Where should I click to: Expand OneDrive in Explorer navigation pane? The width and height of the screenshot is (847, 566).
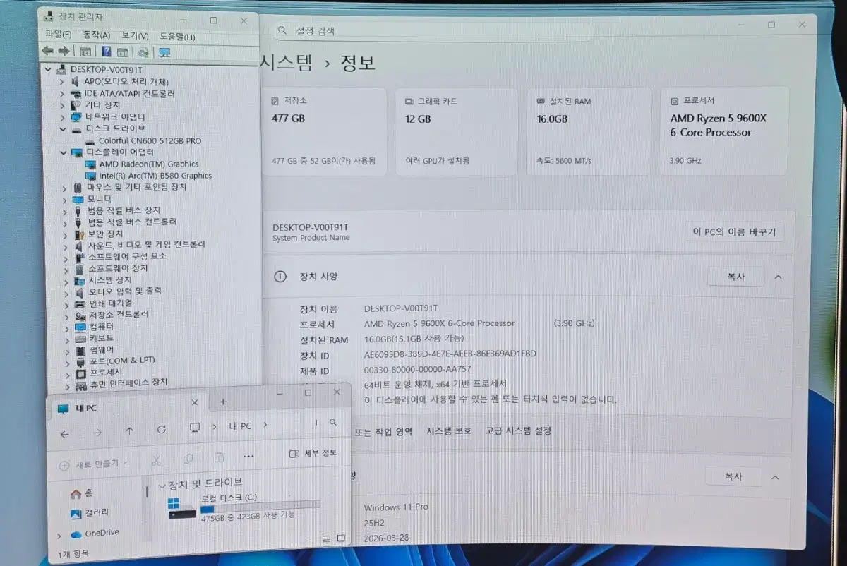click(59, 536)
